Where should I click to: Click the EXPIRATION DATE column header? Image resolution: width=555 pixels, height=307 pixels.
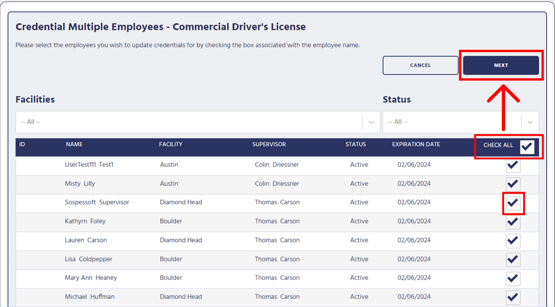point(416,144)
